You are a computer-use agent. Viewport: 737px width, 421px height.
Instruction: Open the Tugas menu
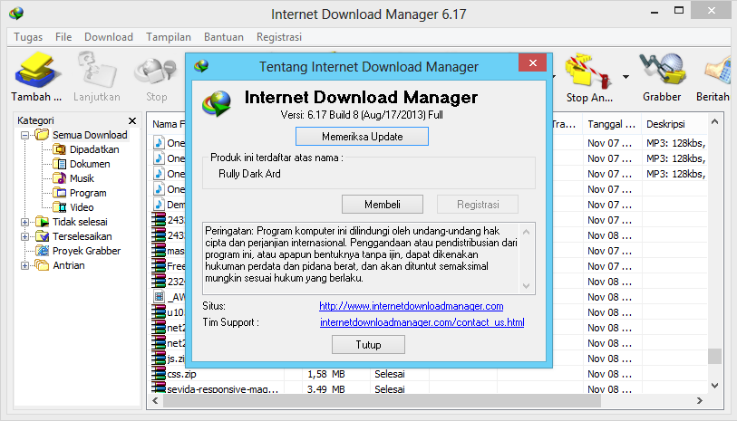coord(28,37)
